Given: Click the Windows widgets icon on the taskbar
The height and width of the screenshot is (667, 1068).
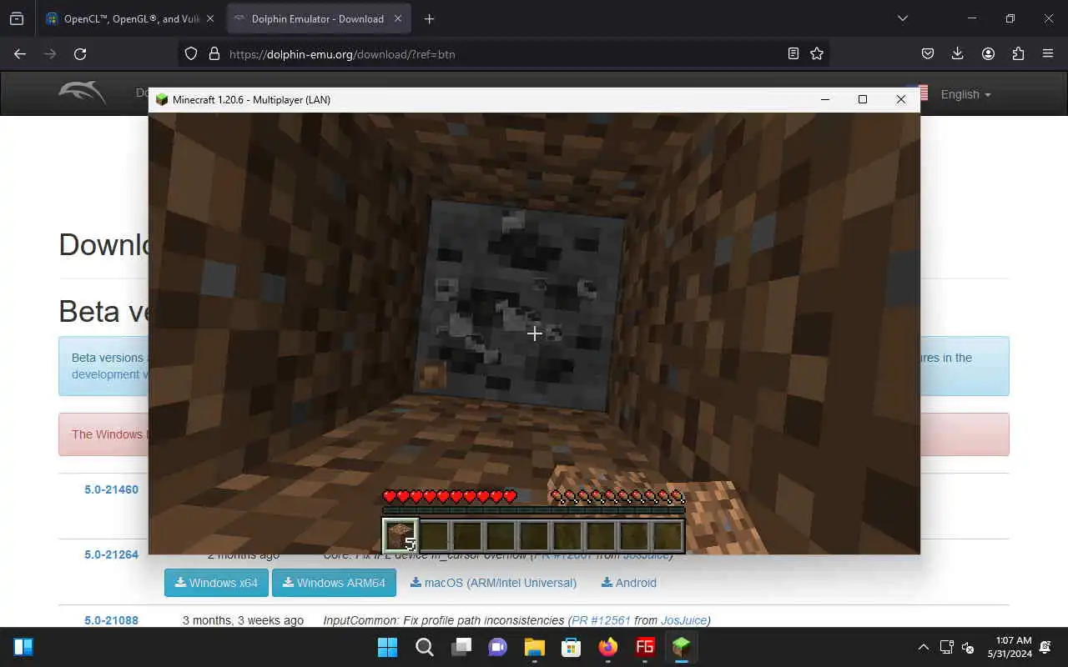Looking at the screenshot, I should (23, 647).
